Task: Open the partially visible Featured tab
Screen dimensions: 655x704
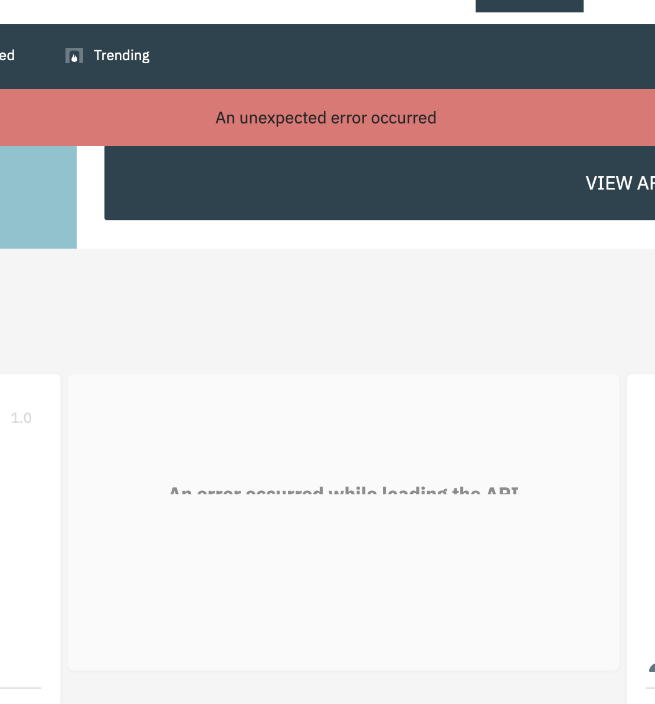Action: (x=8, y=55)
